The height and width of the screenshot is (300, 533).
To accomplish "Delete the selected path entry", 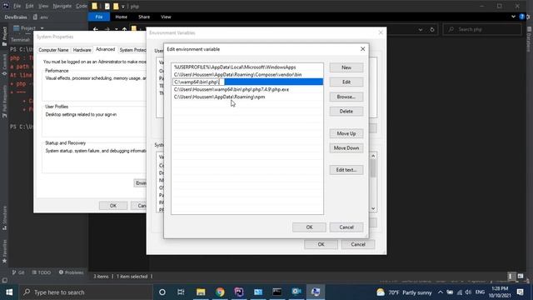I will (346, 111).
